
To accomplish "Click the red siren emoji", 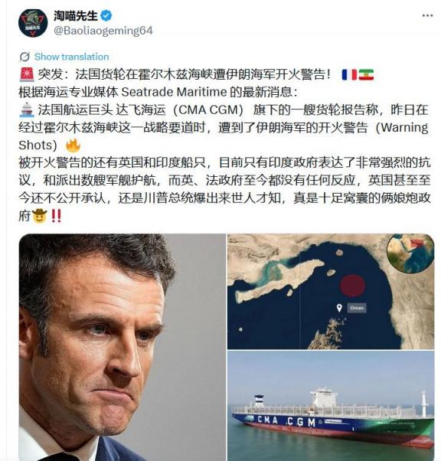I will (27, 74).
